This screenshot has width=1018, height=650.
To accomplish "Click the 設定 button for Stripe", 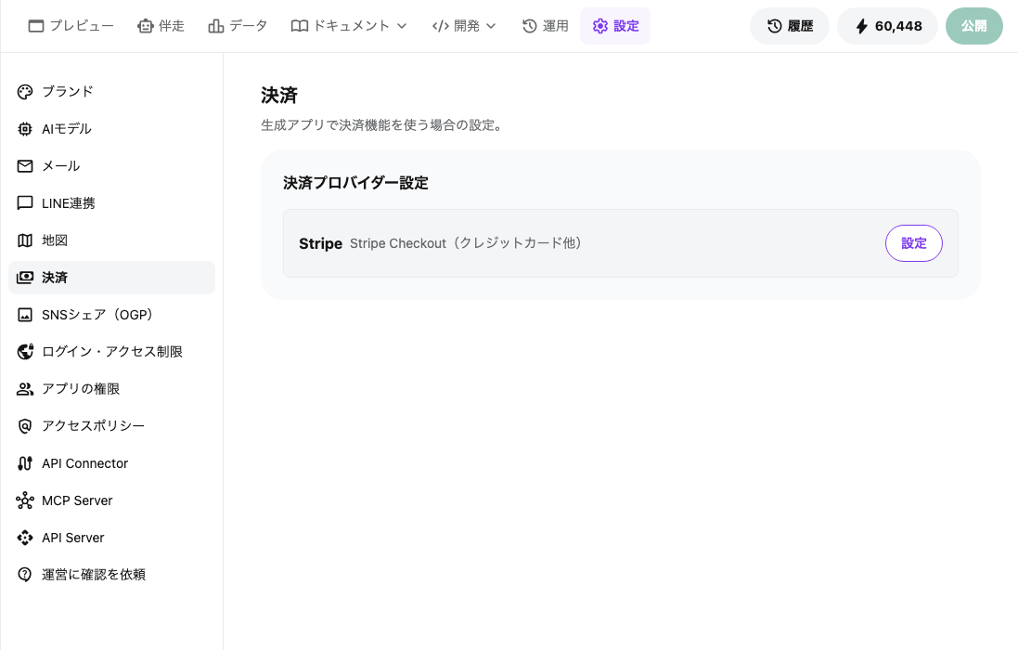I will pyautogui.click(x=913, y=243).
